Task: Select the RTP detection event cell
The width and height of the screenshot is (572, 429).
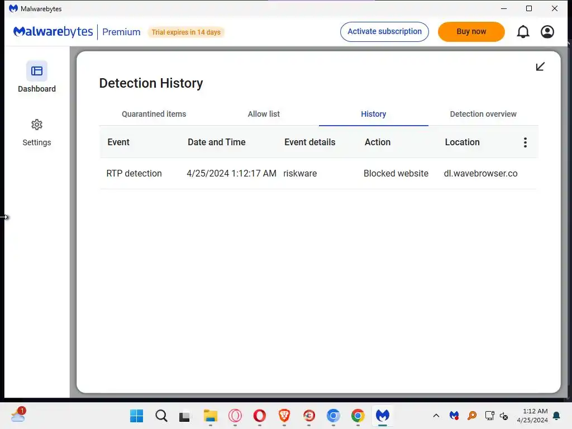Action: point(134,173)
